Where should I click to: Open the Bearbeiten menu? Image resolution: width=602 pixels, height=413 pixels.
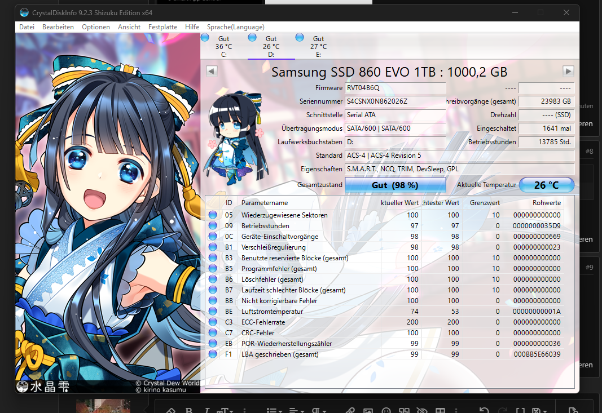[x=58, y=27]
